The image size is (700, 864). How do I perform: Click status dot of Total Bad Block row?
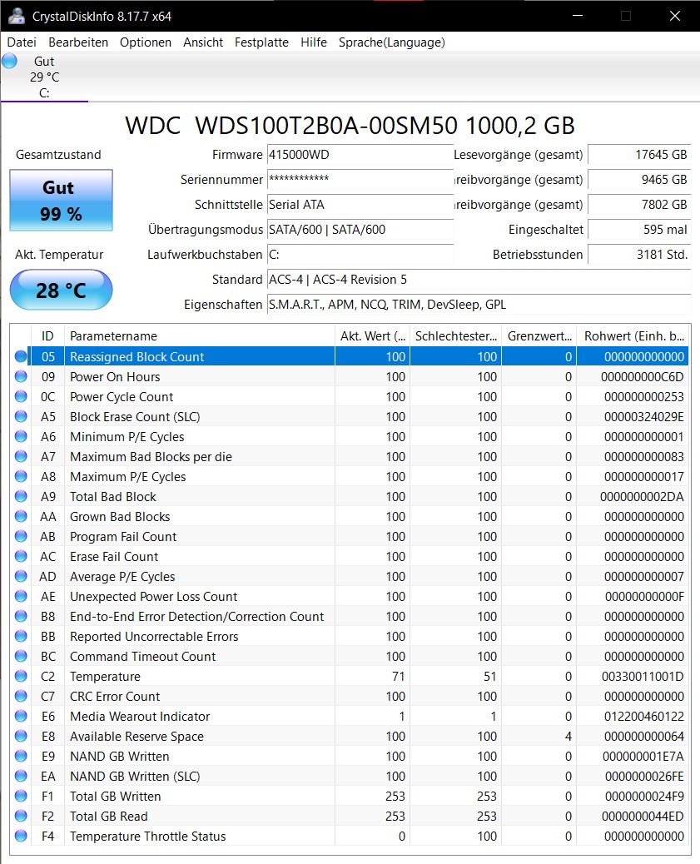tap(21, 496)
